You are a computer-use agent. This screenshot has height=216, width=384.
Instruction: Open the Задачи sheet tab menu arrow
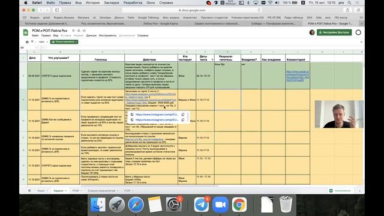(x=65, y=191)
